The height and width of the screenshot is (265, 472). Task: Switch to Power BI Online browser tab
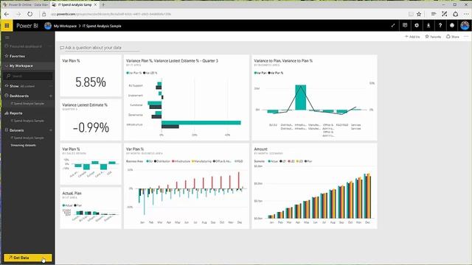pyautogui.click(x=25, y=5)
